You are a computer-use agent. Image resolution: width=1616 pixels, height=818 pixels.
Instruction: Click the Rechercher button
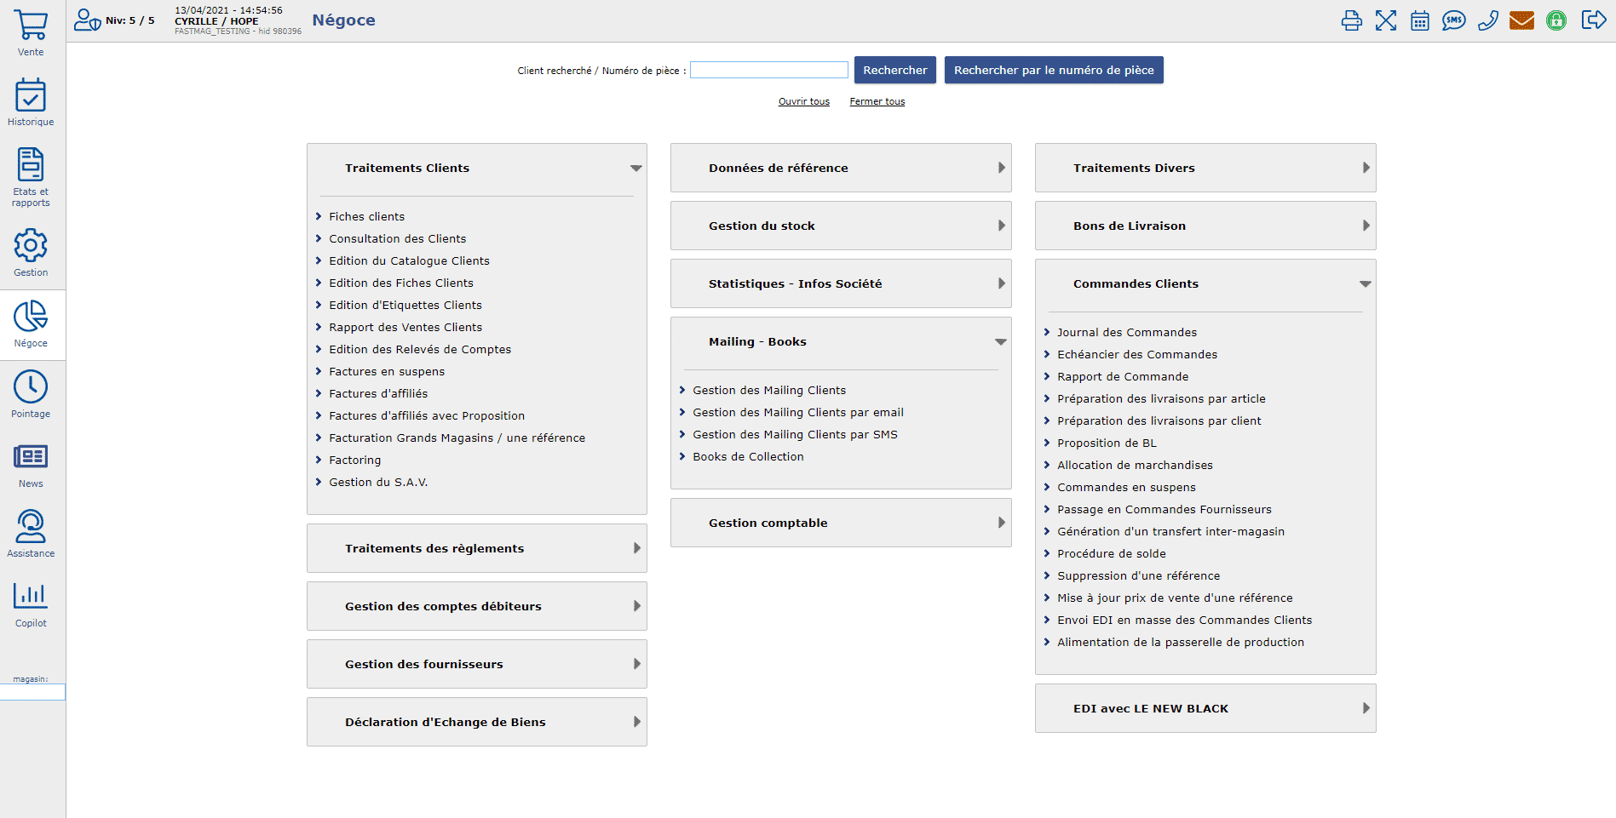tap(894, 70)
